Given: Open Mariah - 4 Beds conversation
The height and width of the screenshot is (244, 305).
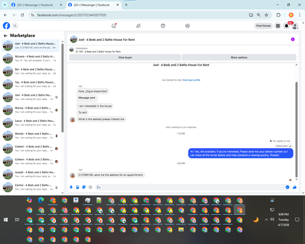Looking at the screenshot, I should pyautogui.click(x=30, y=135).
